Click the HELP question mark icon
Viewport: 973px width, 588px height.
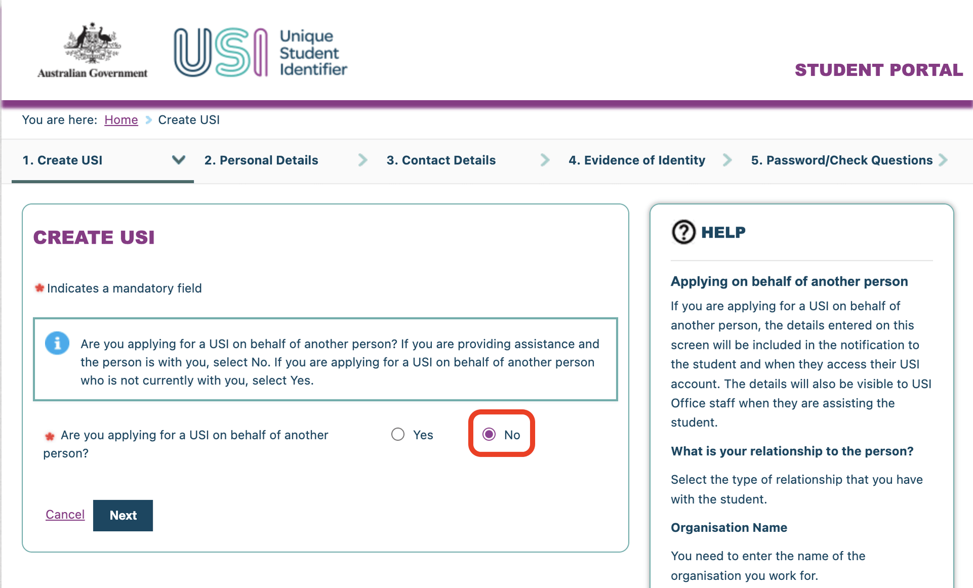pos(684,232)
